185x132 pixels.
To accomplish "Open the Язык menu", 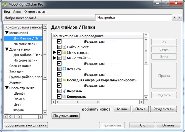I will pyautogui.click(x=17, y=12).
